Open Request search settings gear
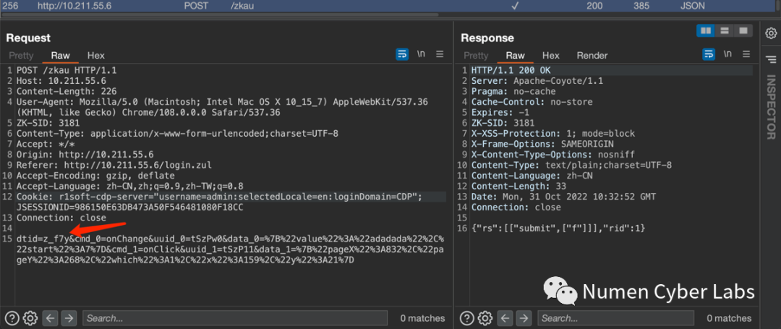781x329 pixels. [30, 317]
